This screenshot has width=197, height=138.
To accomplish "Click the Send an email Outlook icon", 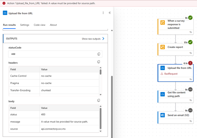I will click(x=162, y=115).
